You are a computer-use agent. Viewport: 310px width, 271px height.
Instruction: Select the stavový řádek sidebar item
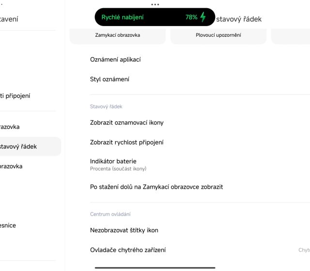pyautogui.click(x=19, y=147)
